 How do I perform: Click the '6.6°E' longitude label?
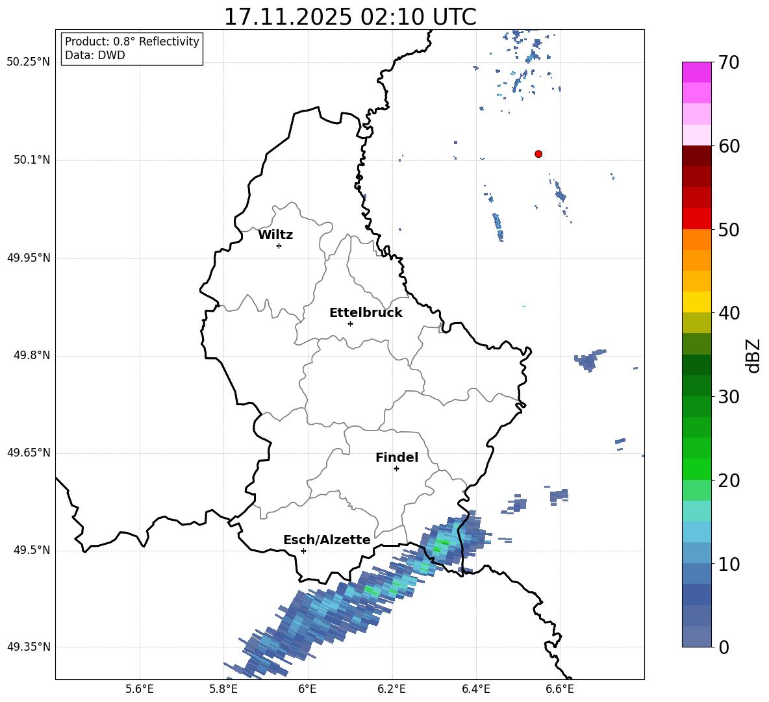[x=560, y=689]
